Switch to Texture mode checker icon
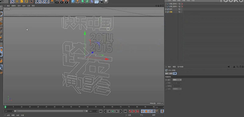Screen dimensions: 244x117 pyautogui.click(x=1, y=19)
